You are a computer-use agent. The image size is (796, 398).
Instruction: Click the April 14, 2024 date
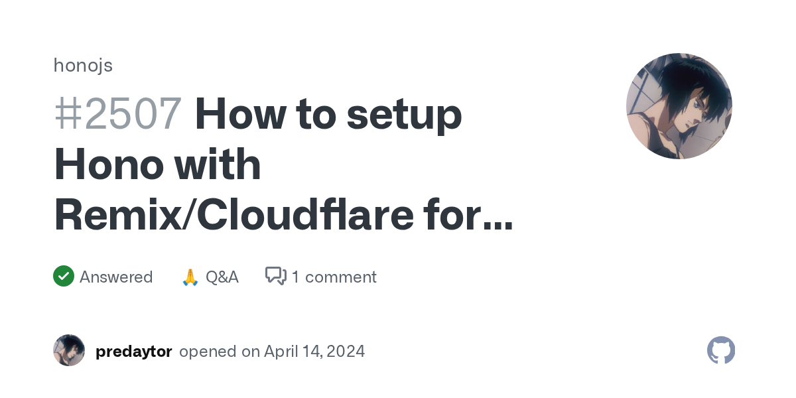(314, 351)
